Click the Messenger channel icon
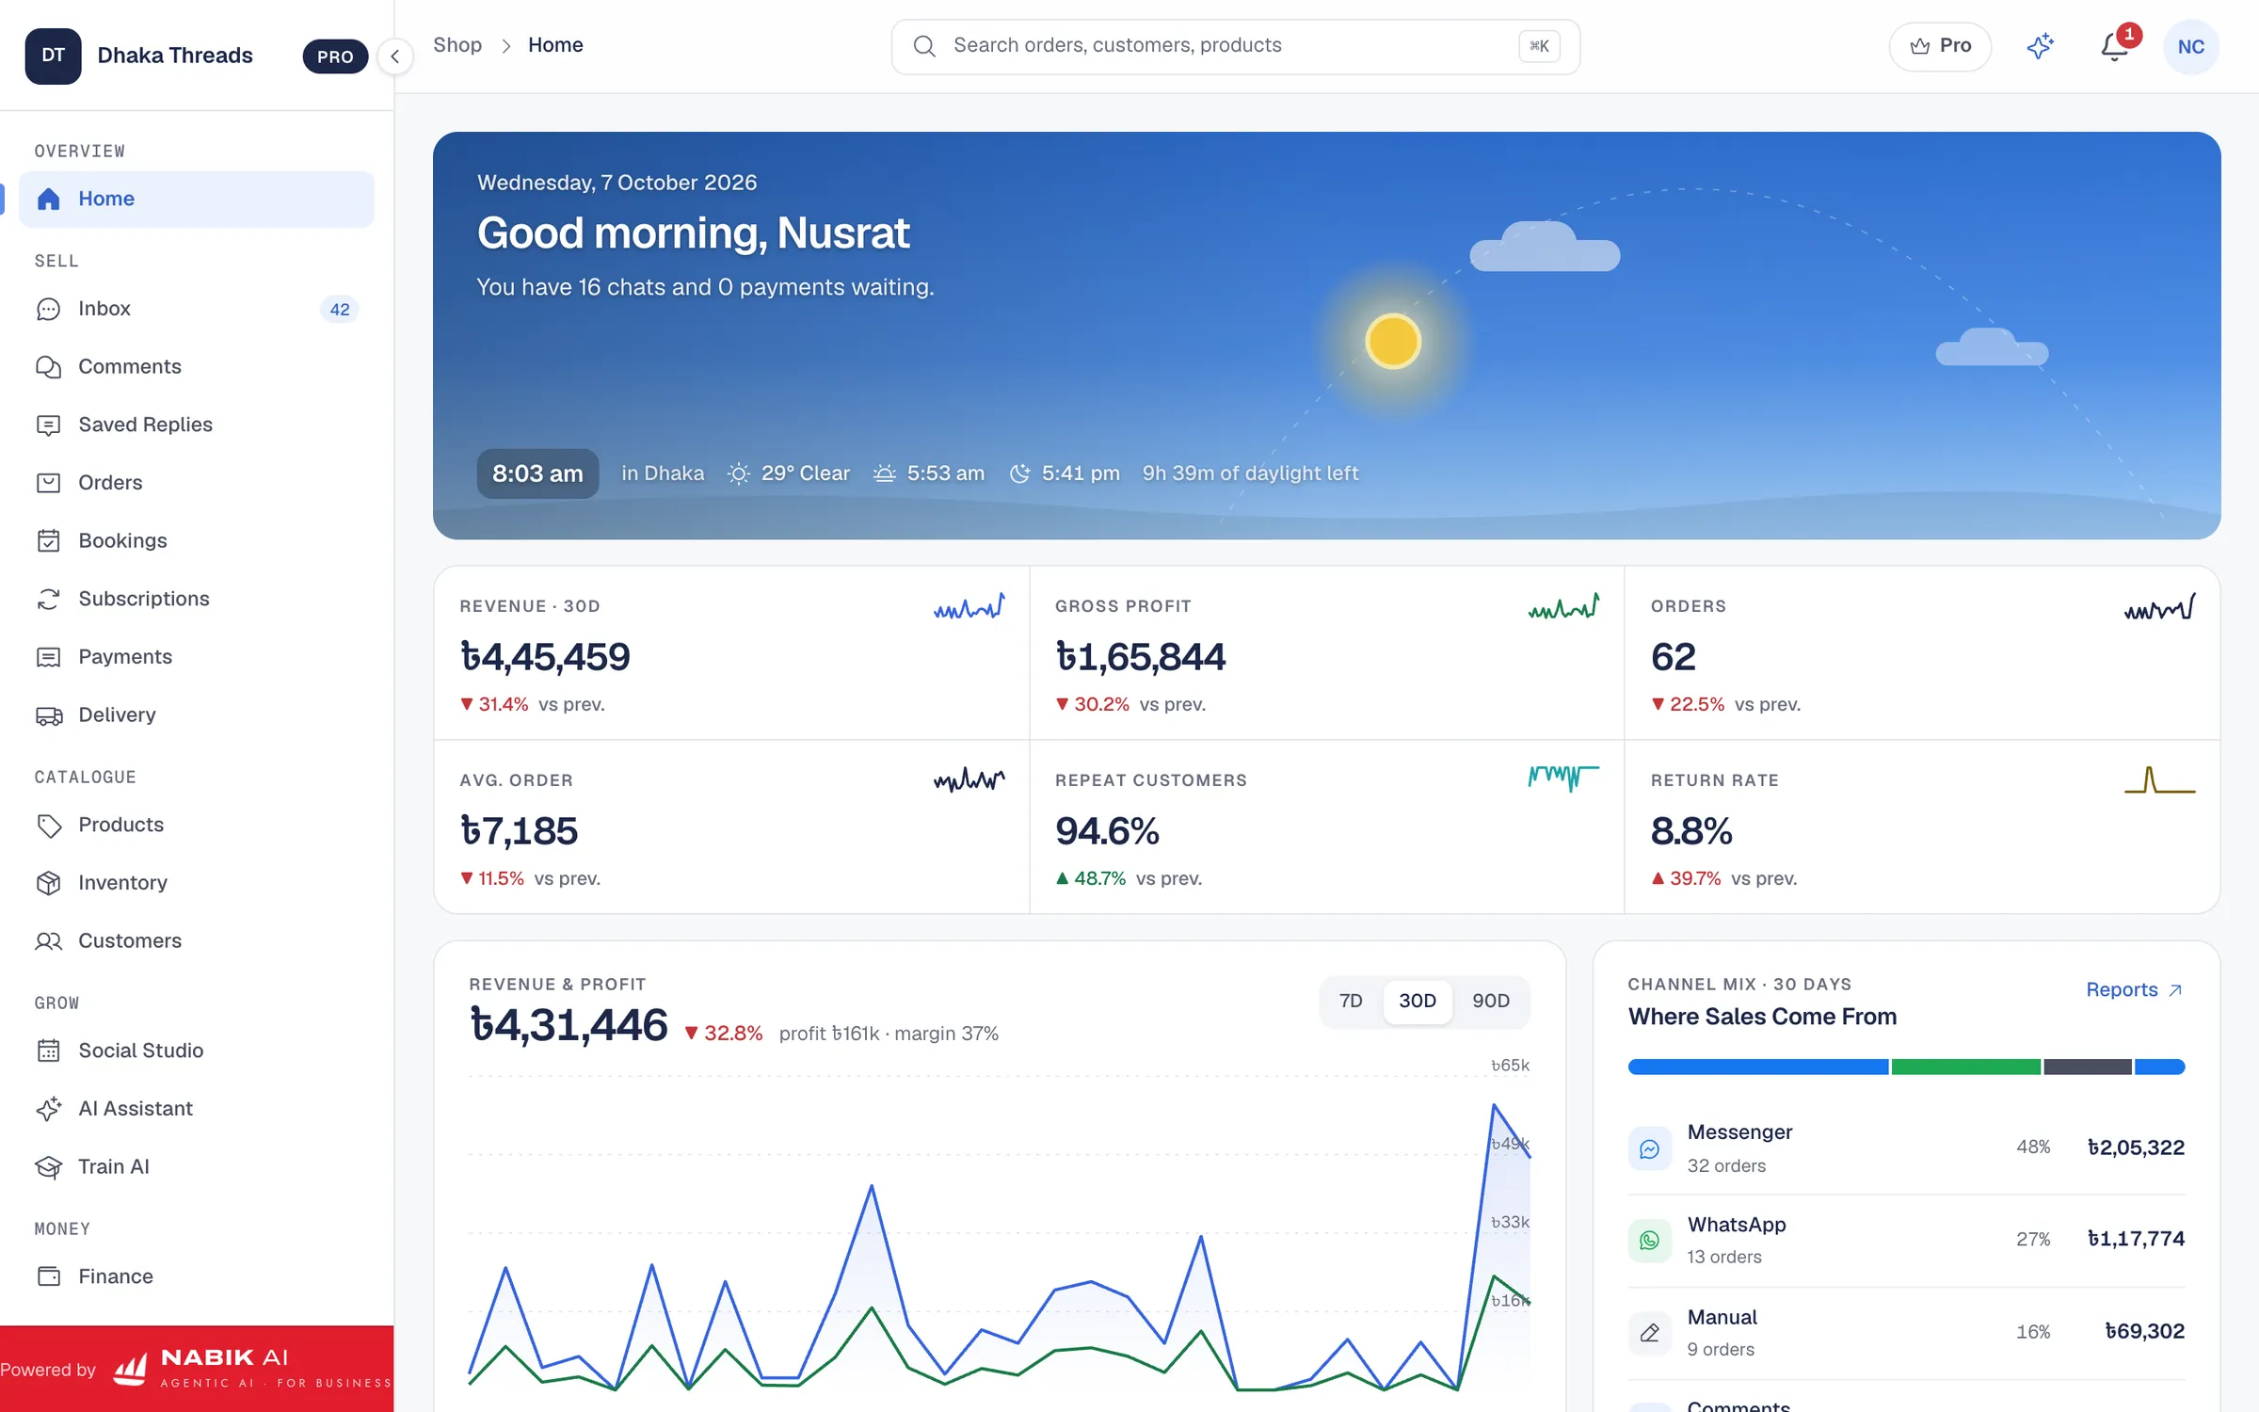Screen dimensions: 2259x1412 [1650, 1148]
